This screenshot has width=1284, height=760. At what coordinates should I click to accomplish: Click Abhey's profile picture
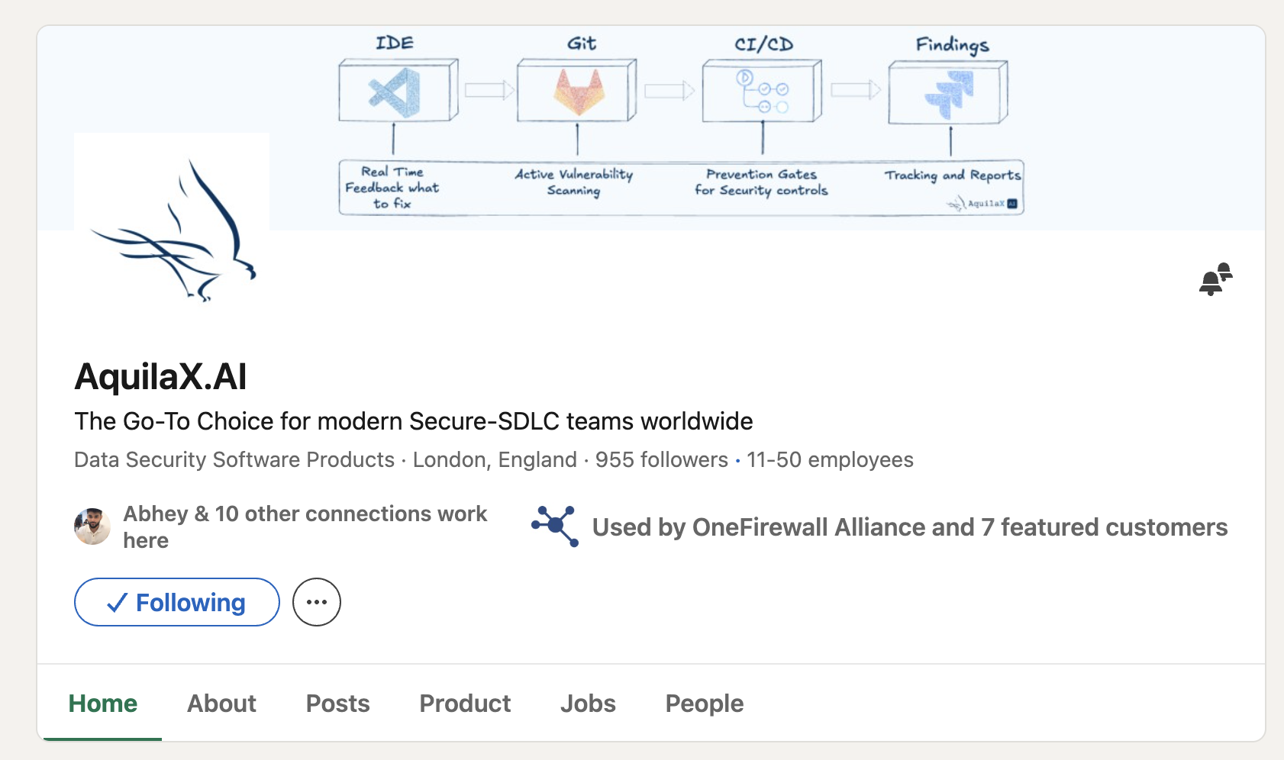(x=92, y=527)
